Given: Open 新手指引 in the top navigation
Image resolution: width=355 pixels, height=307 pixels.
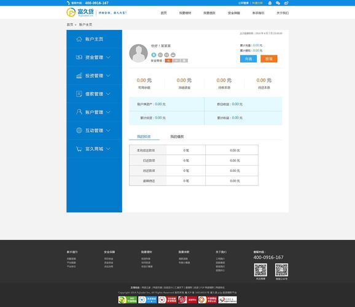Looking at the screenshot, I should pos(259,13).
